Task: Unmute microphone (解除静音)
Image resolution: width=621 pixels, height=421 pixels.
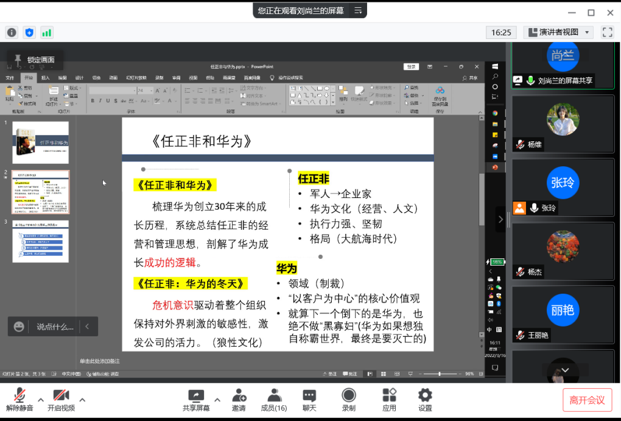Action: pos(20,400)
